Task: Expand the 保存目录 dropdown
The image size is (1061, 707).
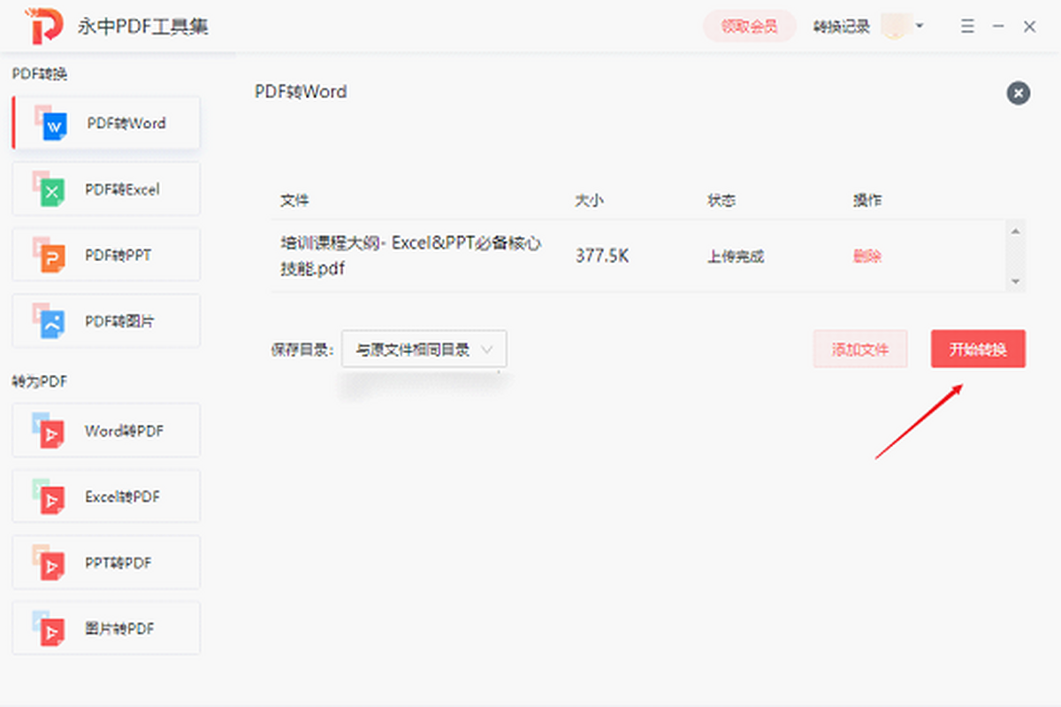Action: 424,350
